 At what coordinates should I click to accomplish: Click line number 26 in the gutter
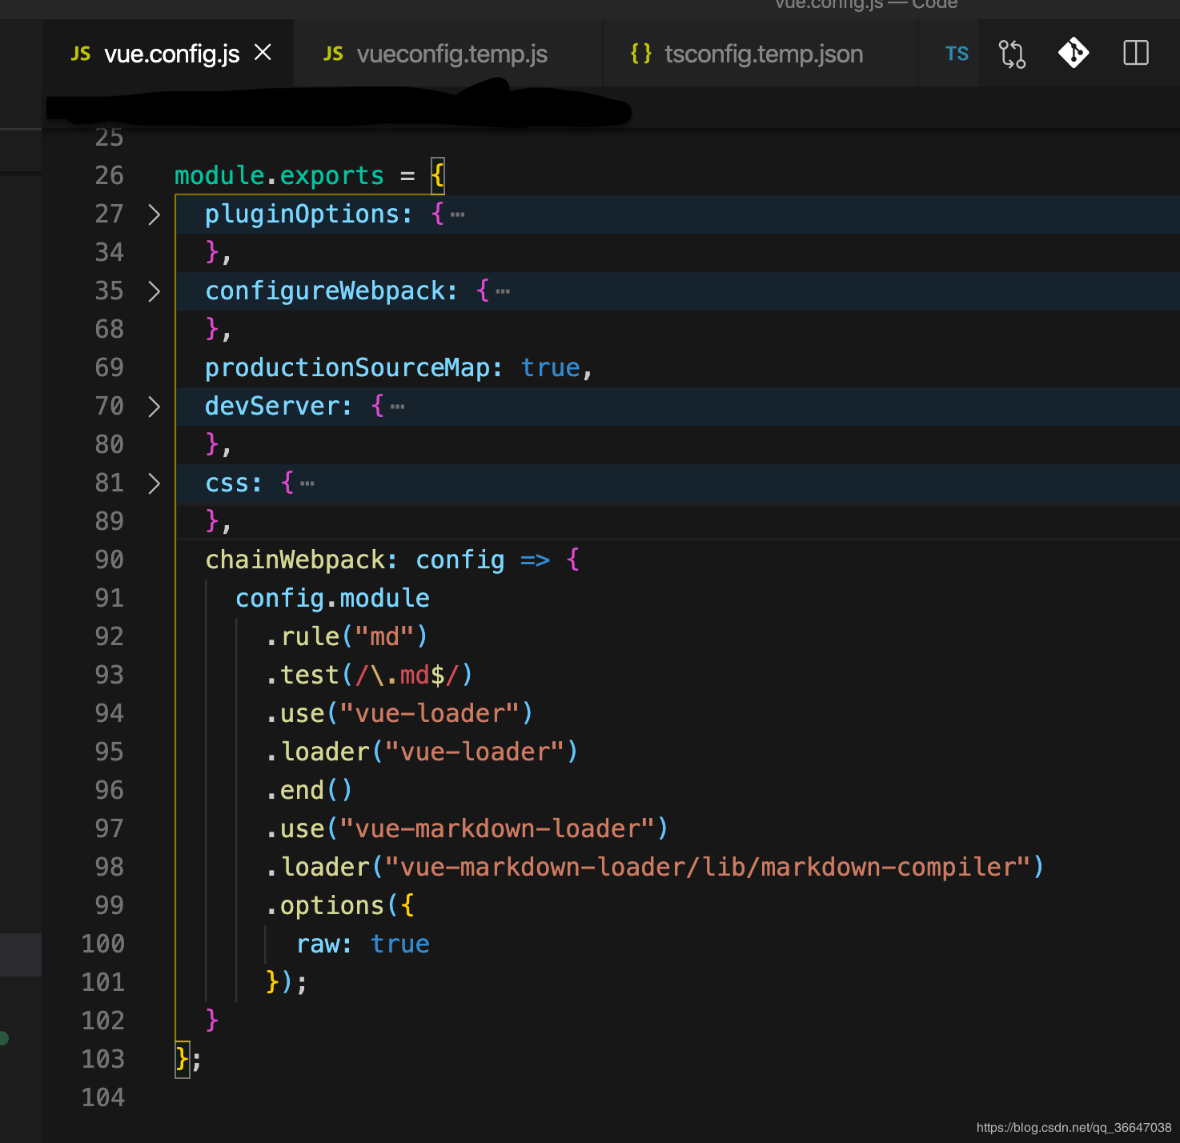(x=110, y=175)
